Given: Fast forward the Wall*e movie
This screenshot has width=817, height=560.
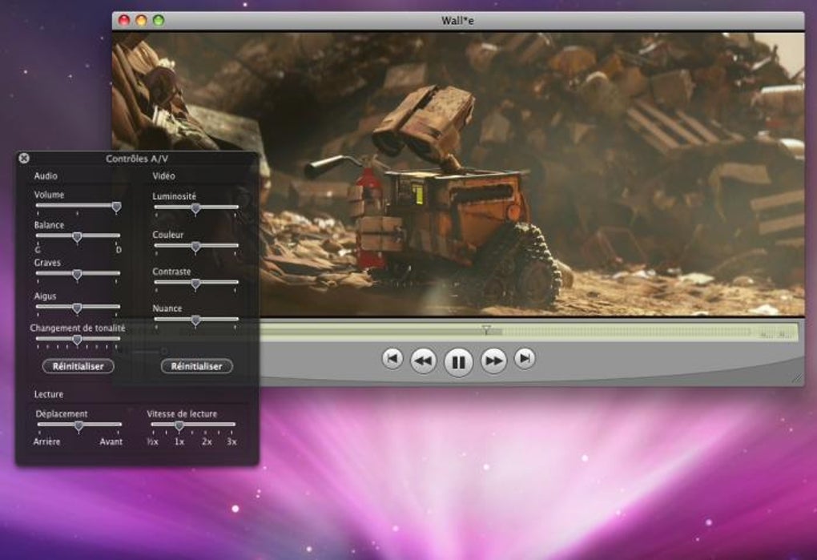Looking at the screenshot, I should coord(493,361).
